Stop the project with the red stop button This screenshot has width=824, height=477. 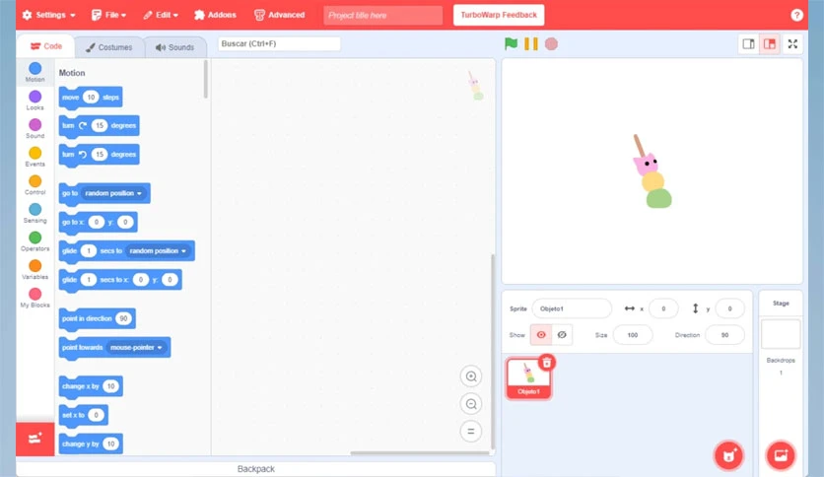tap(551, 43)
